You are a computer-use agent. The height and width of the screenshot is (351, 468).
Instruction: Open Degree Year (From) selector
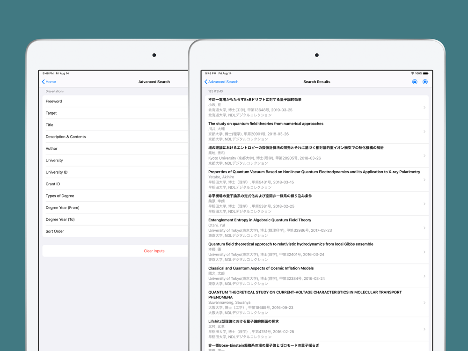(x=116, y=207)
